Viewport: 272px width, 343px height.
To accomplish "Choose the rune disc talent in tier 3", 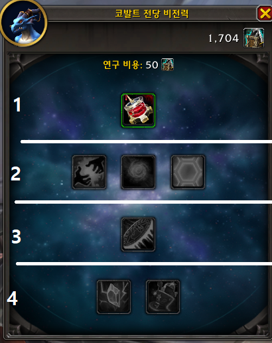I will click(x=138, y=234).
